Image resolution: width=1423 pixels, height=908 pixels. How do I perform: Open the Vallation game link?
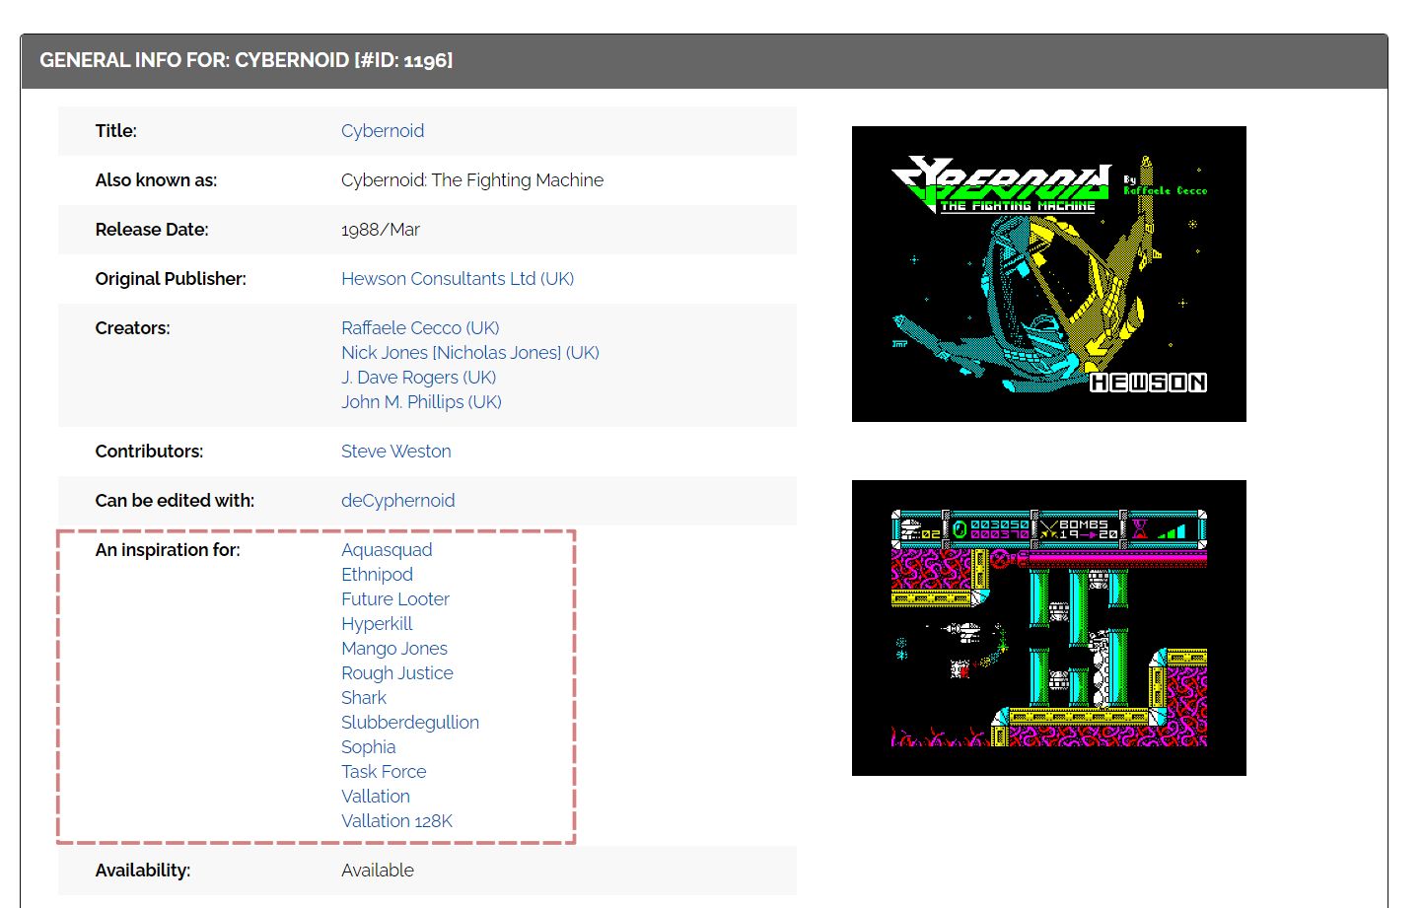(x=376, y=797)
